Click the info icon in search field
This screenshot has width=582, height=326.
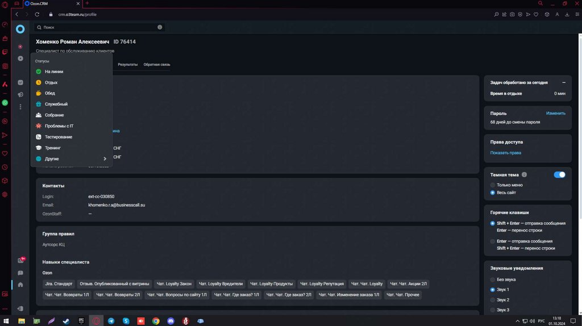pos(160,27)
